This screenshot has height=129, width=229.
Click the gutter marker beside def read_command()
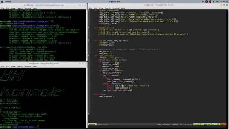[x=89, y=56]
